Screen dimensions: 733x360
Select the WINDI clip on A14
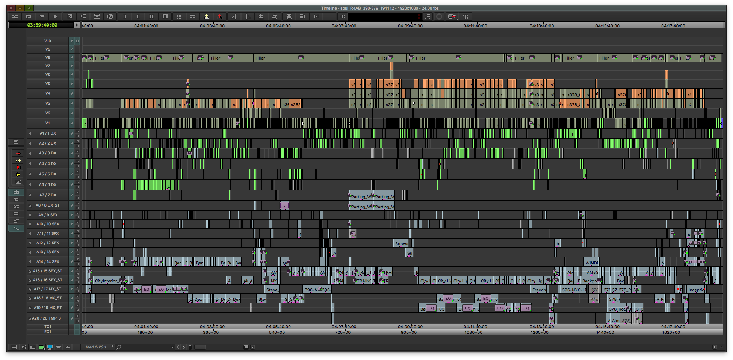point(592,262)
